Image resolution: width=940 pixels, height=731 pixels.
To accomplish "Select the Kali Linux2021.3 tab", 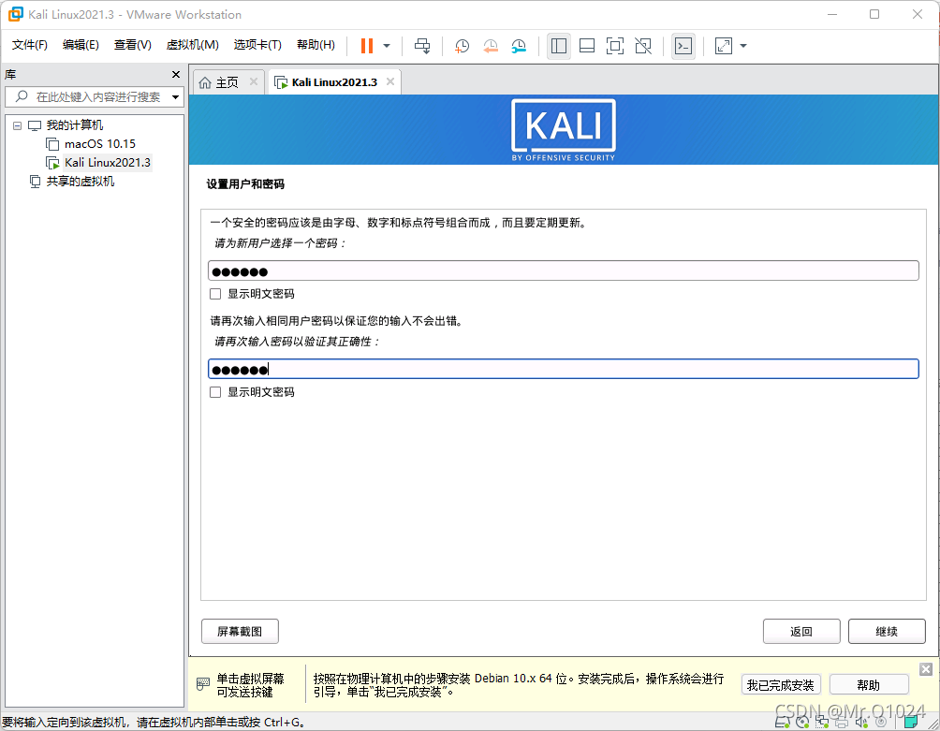I will 334,82.
